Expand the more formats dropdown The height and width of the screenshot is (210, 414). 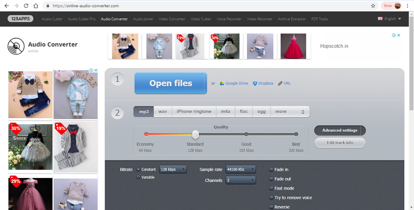tap(290, 112)
